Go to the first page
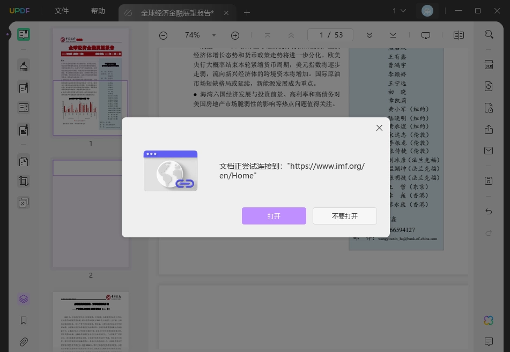The height and width of the screenshot is (352, 510). (268, 35)
